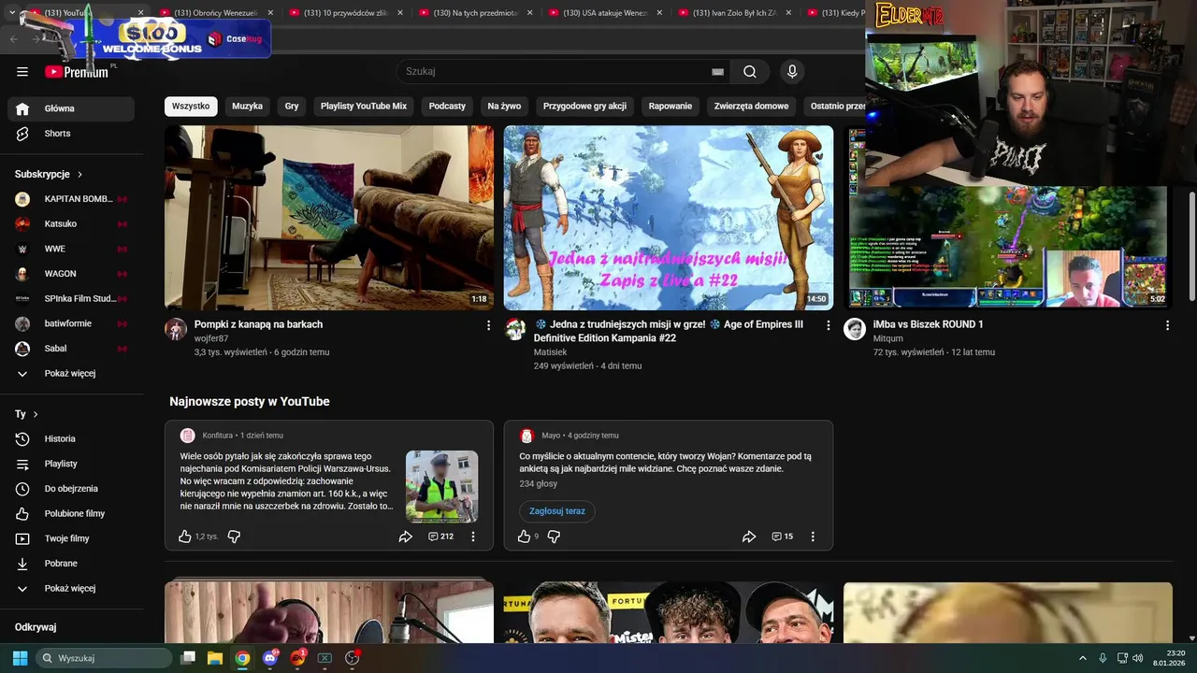Select the Wszystko filter chip

[191, 107]
